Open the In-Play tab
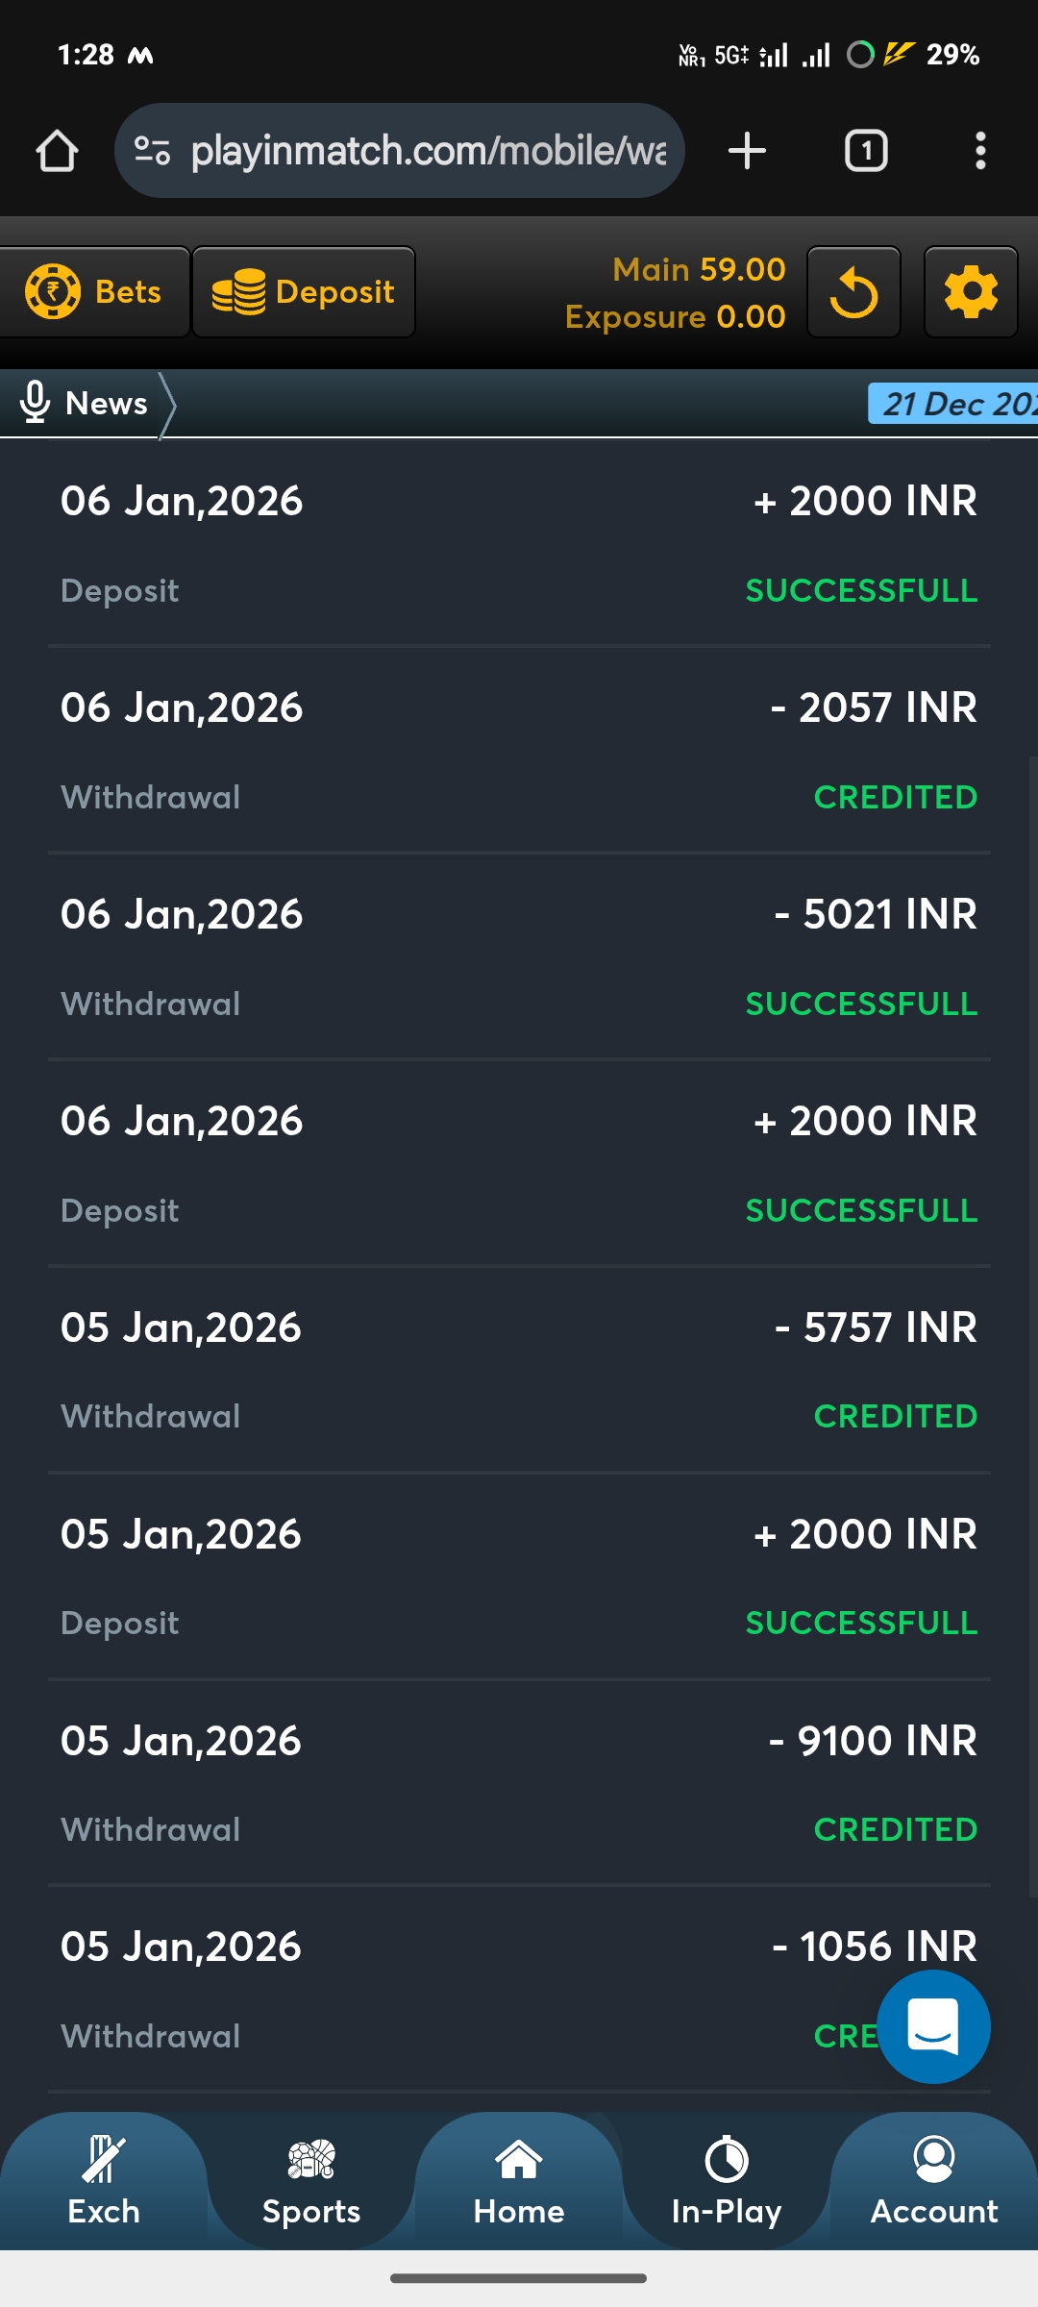The image size is (1038, 2307). (x=727, y=2182)
